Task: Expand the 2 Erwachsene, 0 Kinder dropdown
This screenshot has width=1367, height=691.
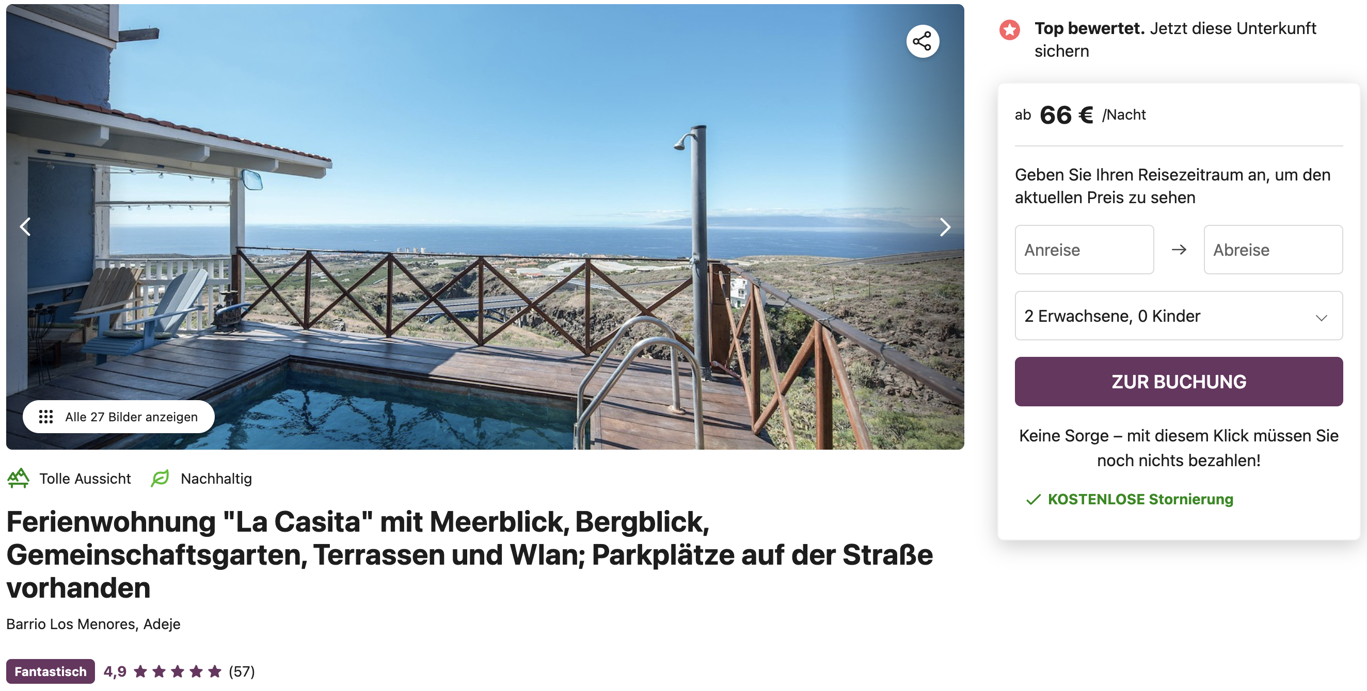Action: coord(1179,316)
